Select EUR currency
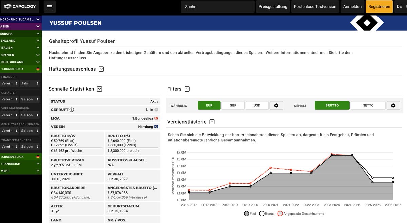Image resolution: width=407 pixels, height=223 pixels. tap(209, 105)
